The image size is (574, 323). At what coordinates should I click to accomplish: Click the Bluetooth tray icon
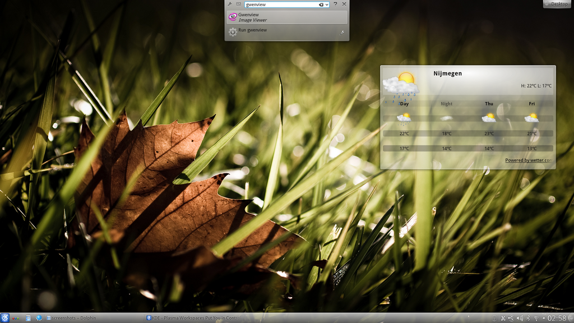tap(528, 318)
